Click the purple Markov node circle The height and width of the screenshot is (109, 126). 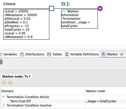coord(100,8)
